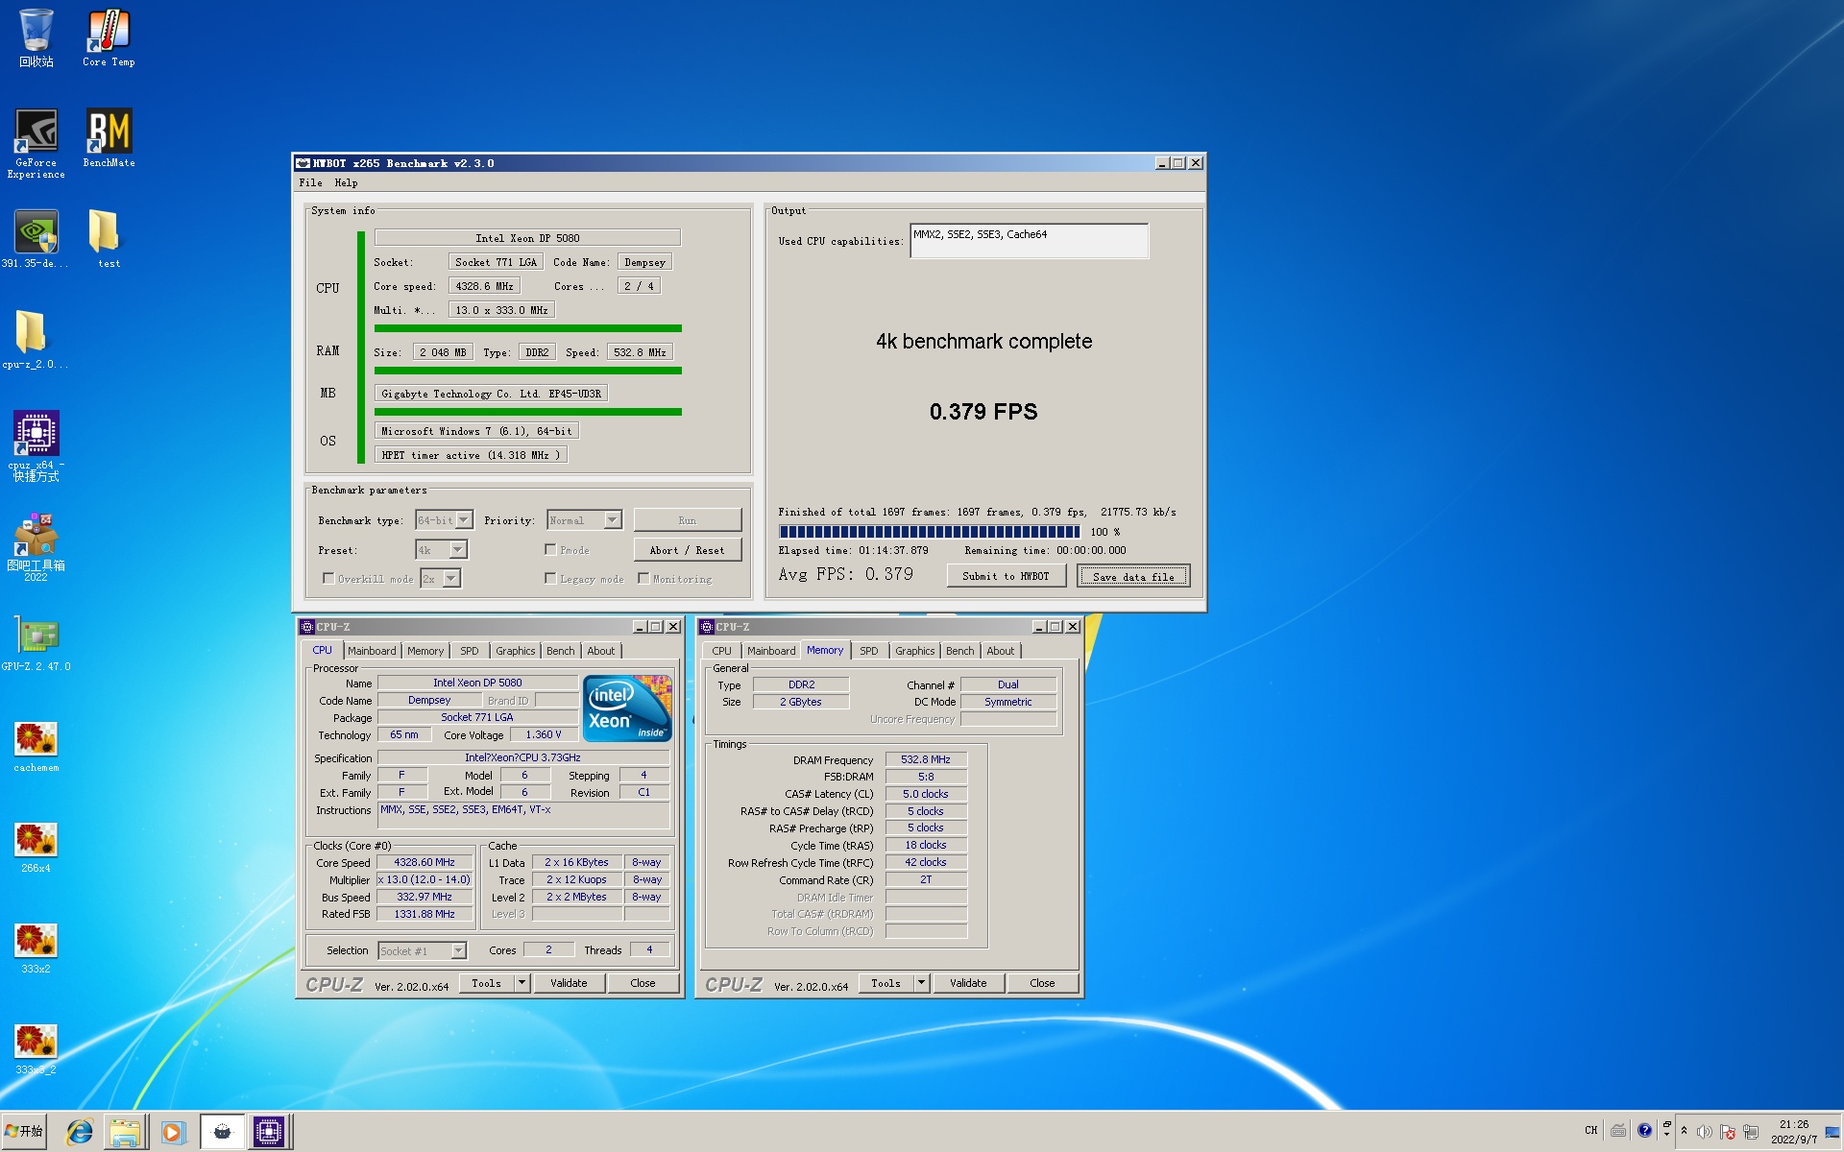
Task: Click the Used CPU capabilities text box
Action: pos(1029,241)
